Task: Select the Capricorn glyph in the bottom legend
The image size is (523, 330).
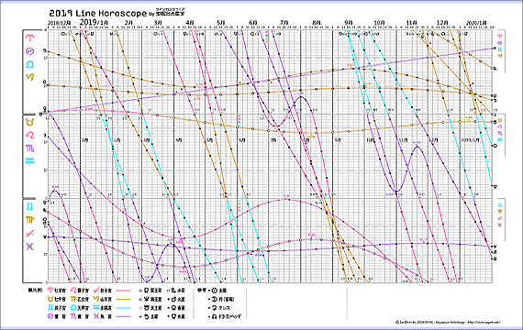Action: pos(96,299)
